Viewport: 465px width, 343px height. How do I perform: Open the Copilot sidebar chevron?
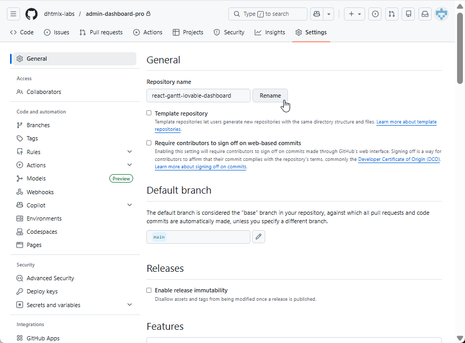click(129, 205)
